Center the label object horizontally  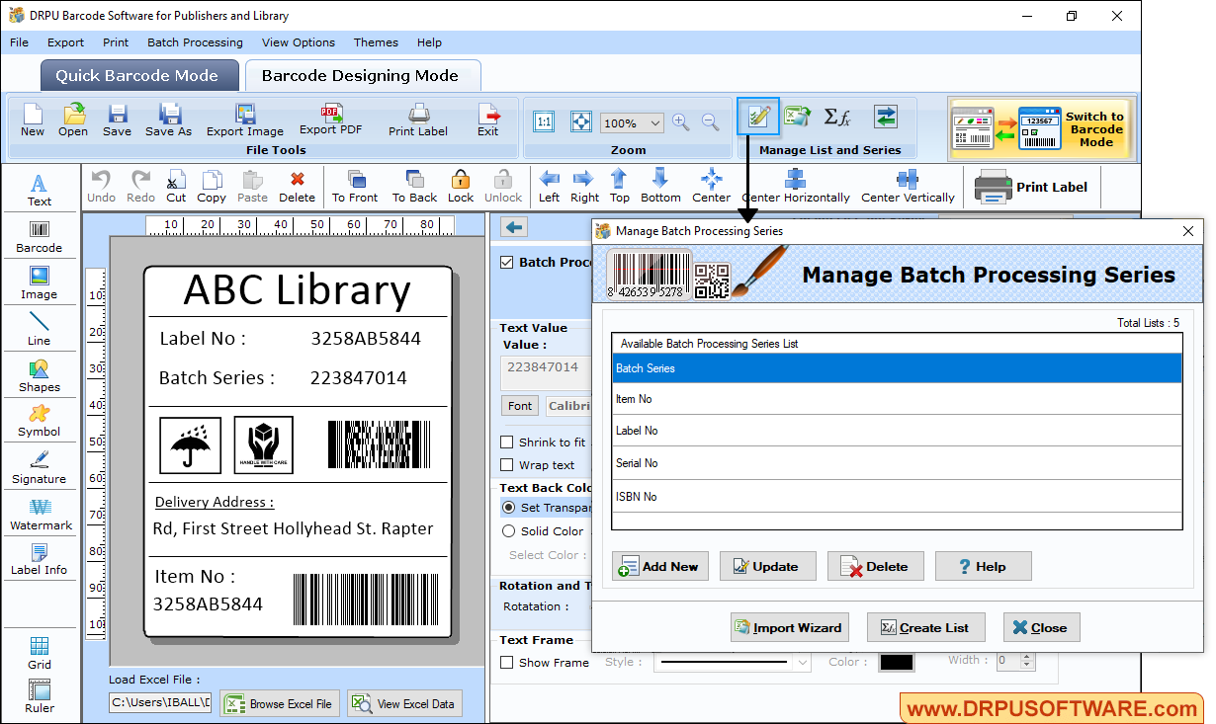[794, 186]
